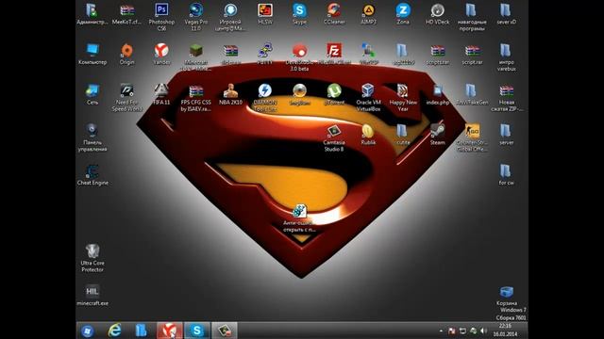
Task: Open the Игровой центр Mail.ru shortcut
Action: 230,10
